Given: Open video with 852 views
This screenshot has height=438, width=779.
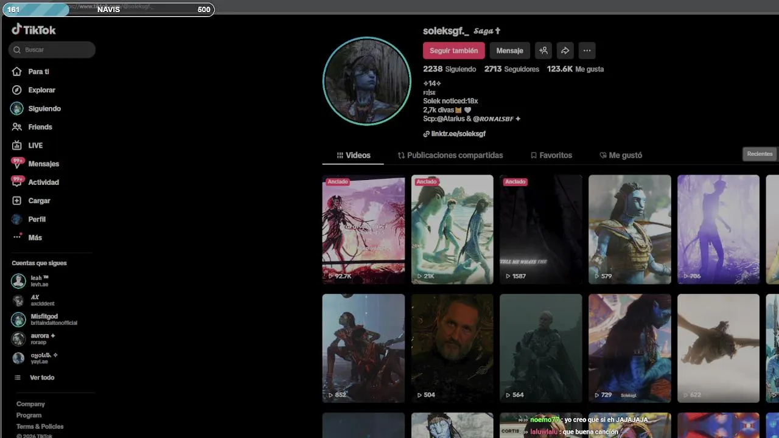Looking at the screenshot, I should click(x=363, y=348).
